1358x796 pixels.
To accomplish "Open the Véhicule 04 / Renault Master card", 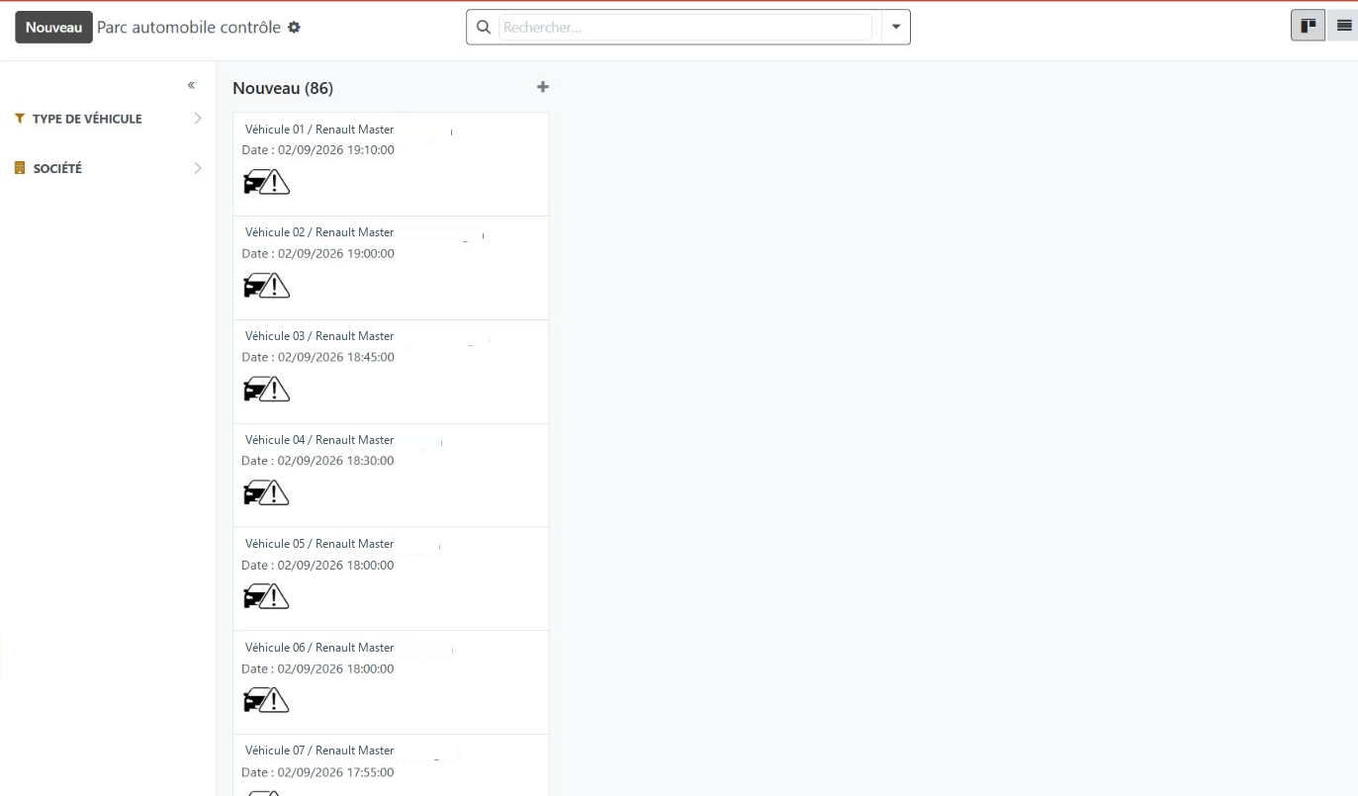I will click(x=391, y=476).
